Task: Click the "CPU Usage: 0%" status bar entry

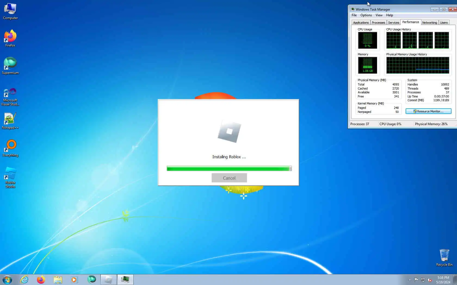Action: (390, 124)
